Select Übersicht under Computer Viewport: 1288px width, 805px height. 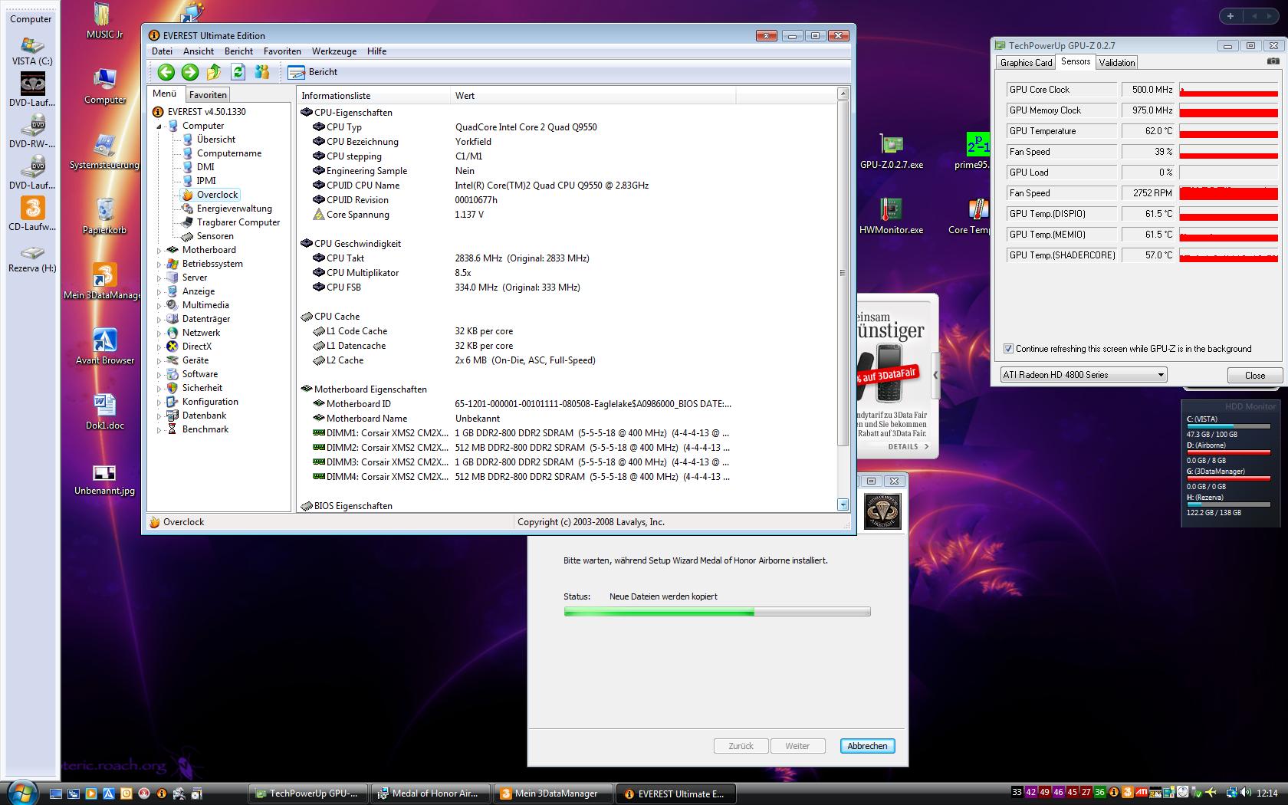coord(209,140)
